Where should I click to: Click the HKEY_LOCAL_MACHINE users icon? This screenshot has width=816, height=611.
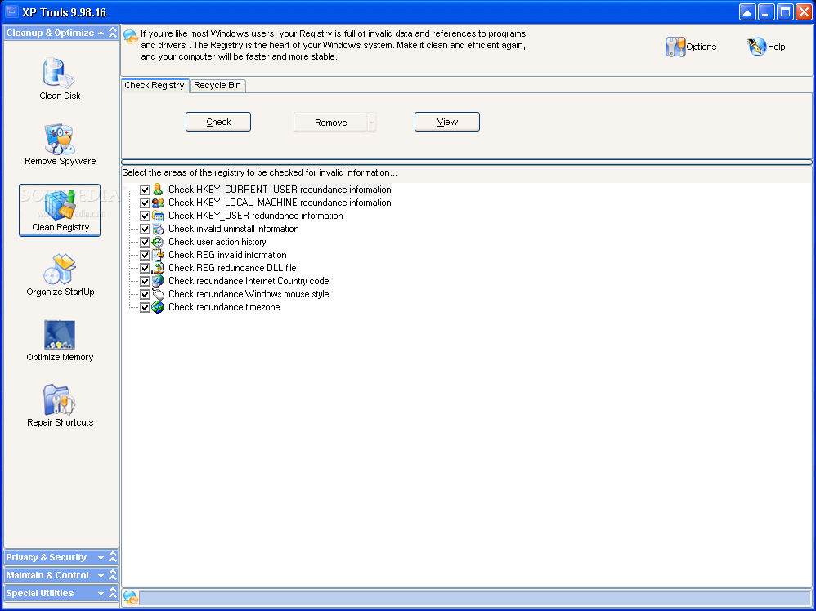[x=158, y=203]
